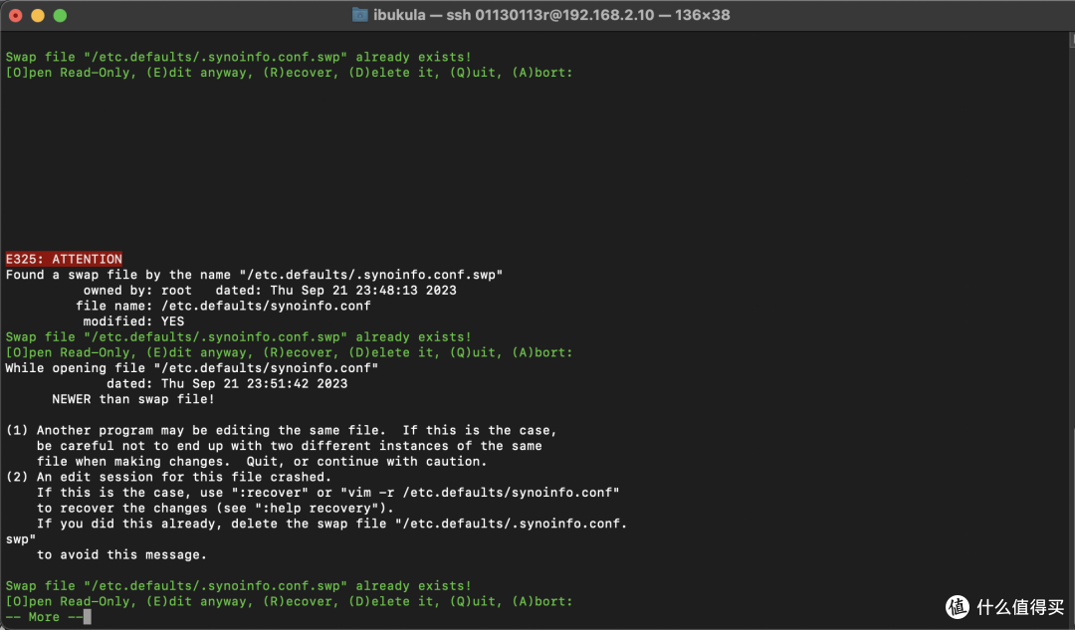Click 'Found a swap file by the name' line

point(255,275)
